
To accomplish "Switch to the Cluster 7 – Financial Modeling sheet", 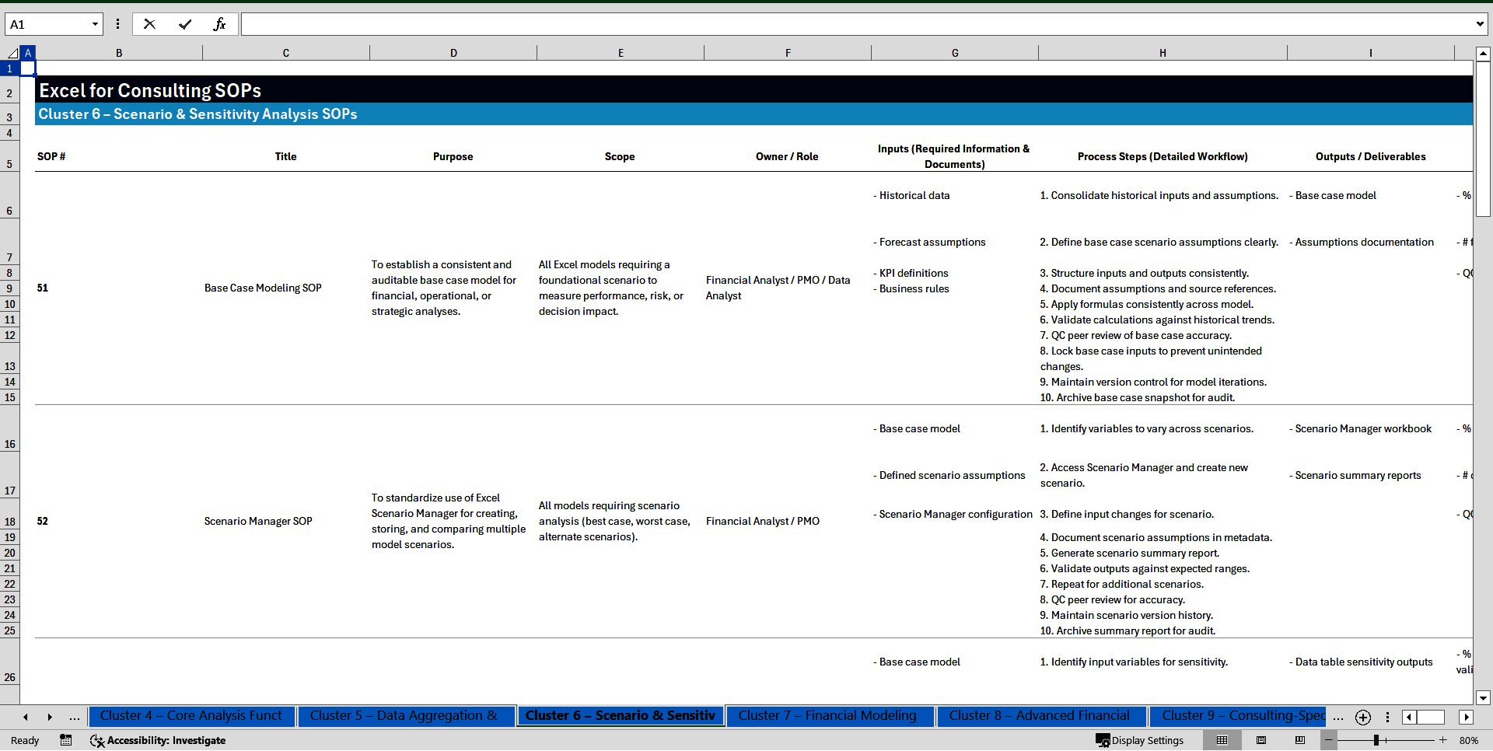I will pyautogui.click(x=828, y=716).
